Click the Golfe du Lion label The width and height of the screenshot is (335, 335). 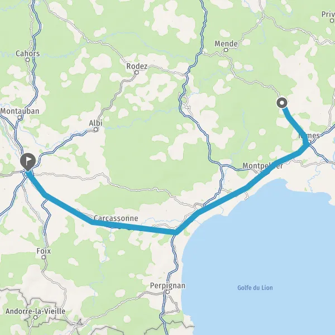tap(255, 288)
